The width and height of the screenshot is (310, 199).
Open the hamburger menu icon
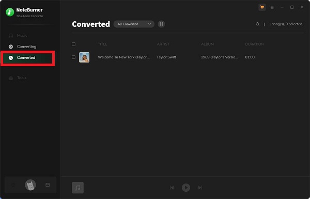(272, 7)
